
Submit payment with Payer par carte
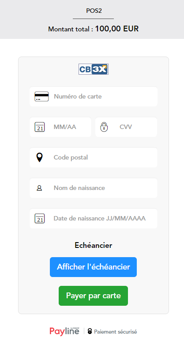(x=94, y=296)
